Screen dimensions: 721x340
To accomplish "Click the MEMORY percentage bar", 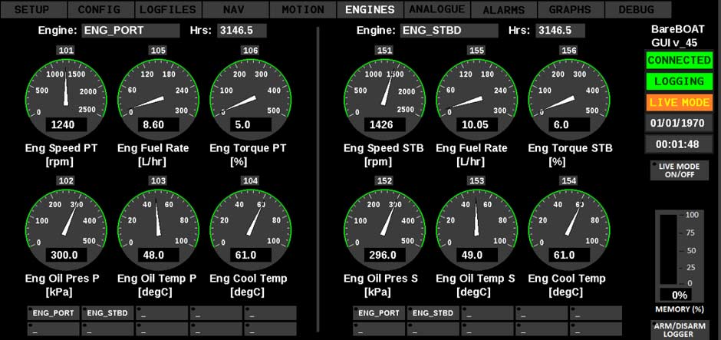I will 669,249.
